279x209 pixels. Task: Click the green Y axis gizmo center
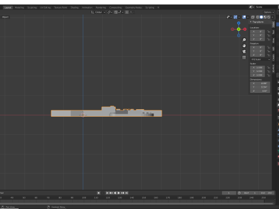click(239, 29)
